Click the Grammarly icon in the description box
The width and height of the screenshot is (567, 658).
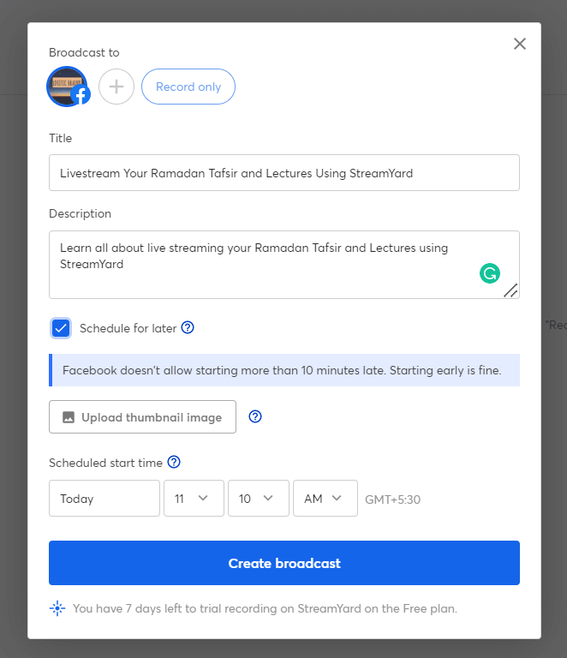(x=489, y=273)
